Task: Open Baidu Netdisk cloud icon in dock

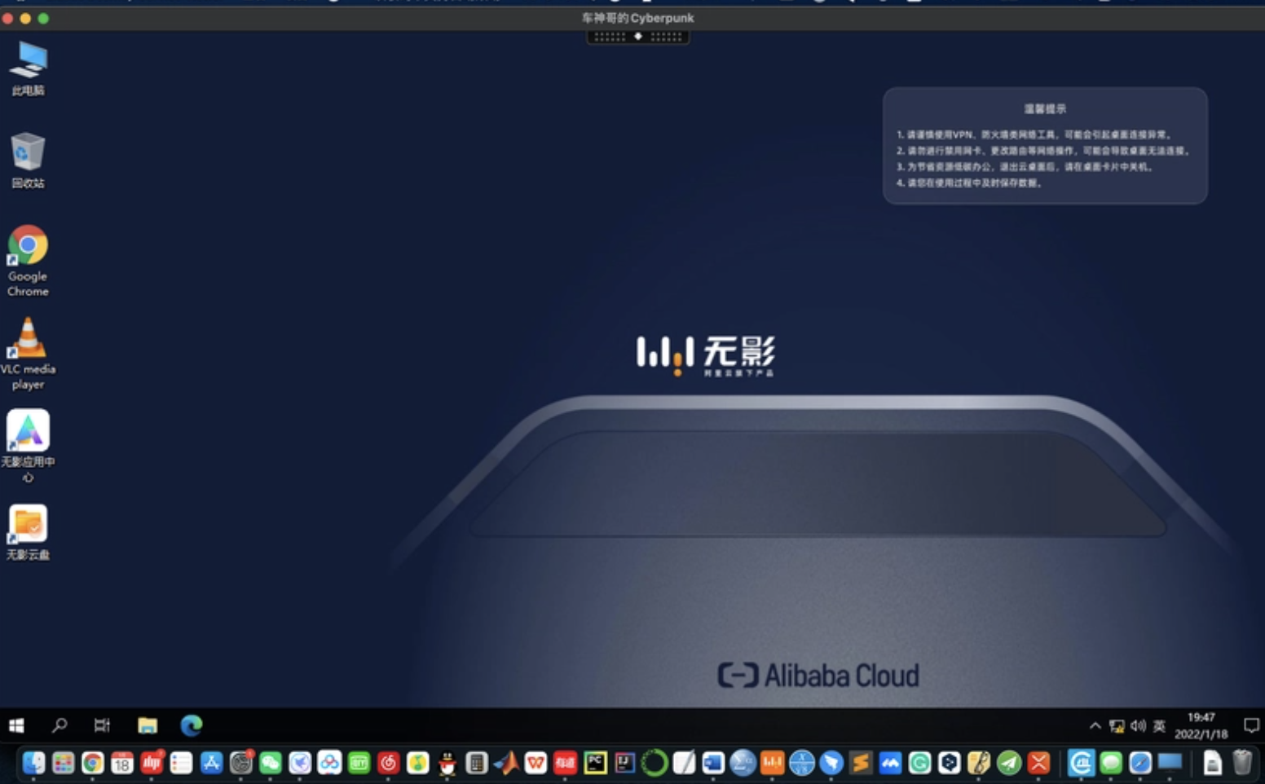Action: pos(329,763)
